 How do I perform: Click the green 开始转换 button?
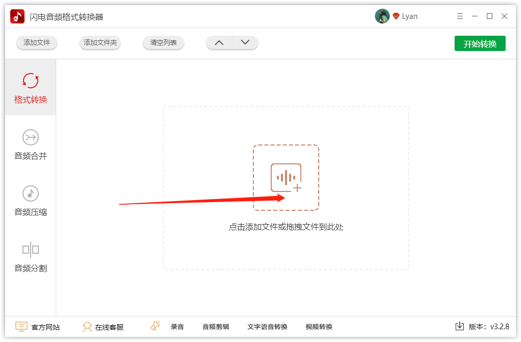click(x=480, y=43)
